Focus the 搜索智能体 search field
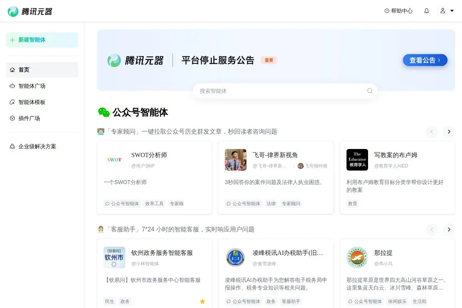The height and width of the screenshot is (308, 462). pyautogui.click(x=285, y=91)
